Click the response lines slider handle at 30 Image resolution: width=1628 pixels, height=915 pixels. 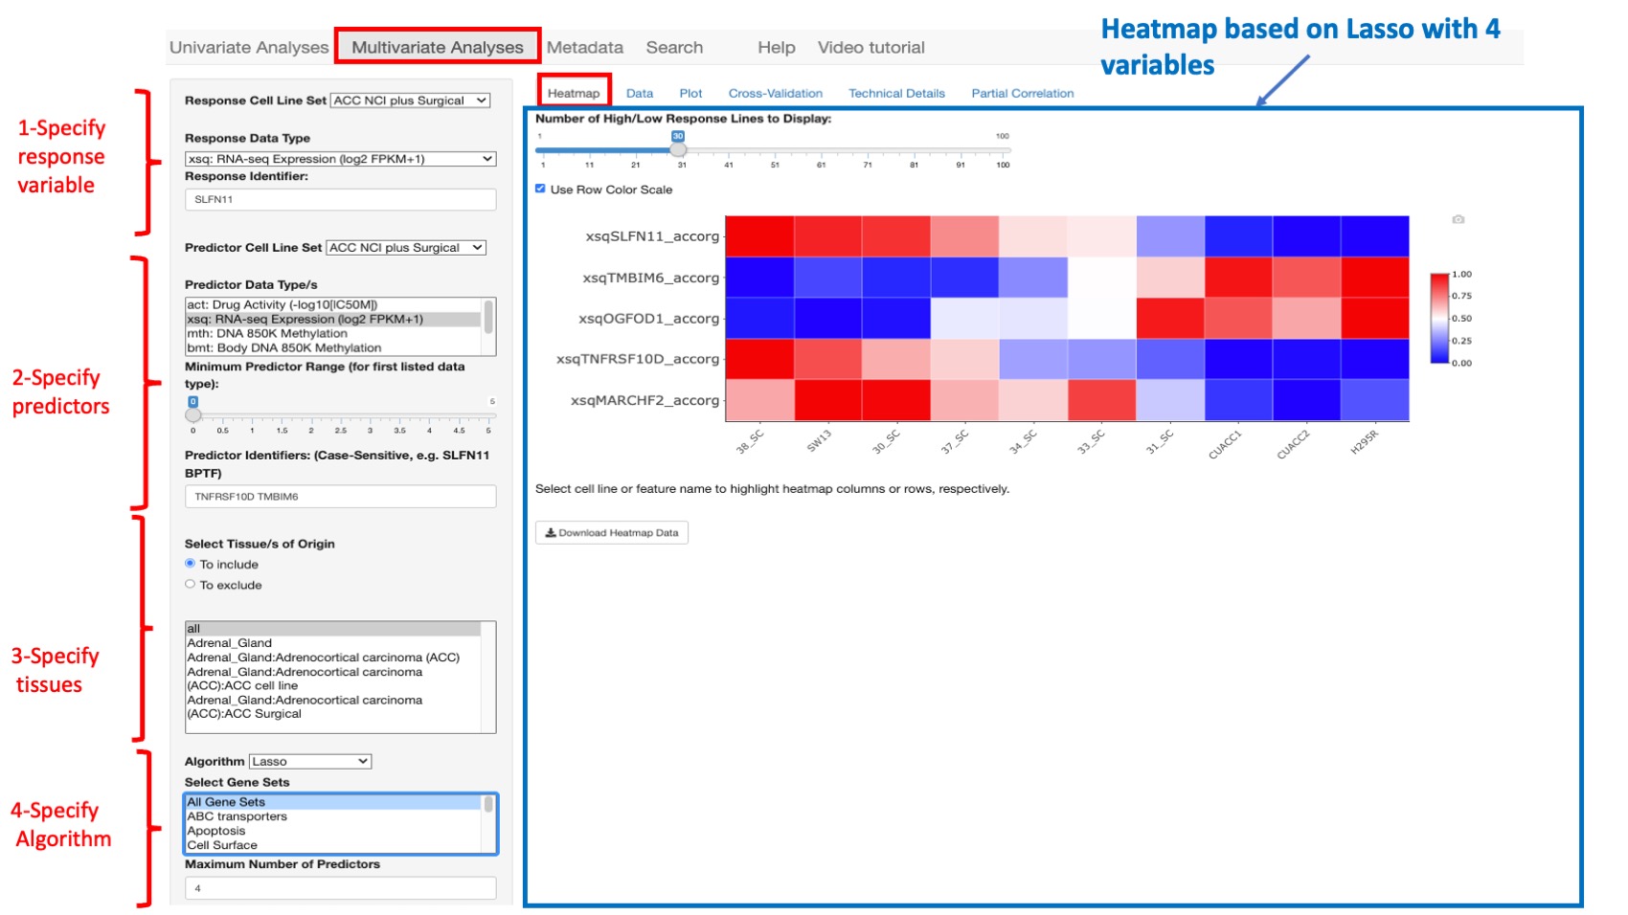coord(679,150)
